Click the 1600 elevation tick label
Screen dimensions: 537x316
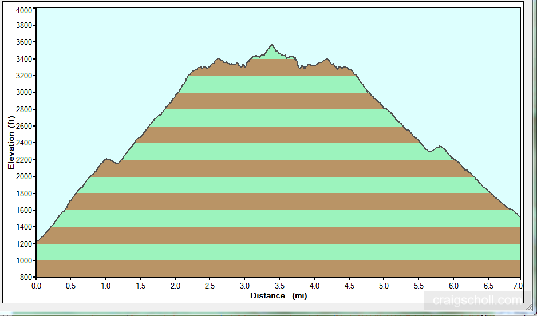[x=24, y=211]
